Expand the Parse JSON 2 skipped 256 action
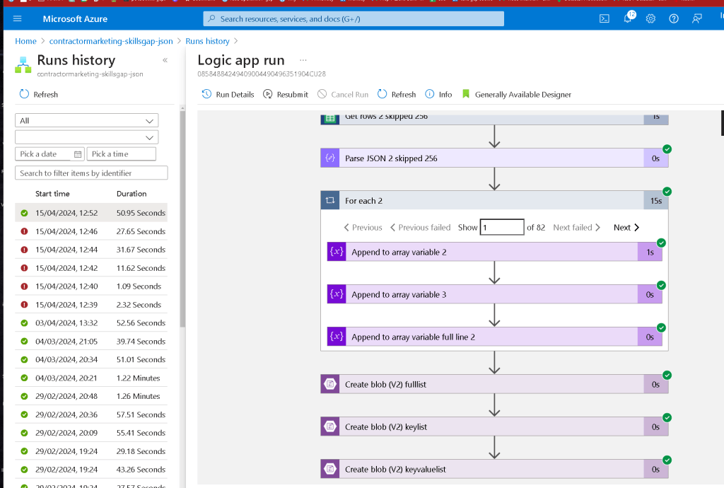The width and height of the screenshot is (724, 488). [x=494, y=158]
